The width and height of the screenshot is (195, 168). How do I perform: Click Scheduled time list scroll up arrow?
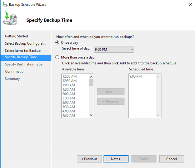158,77
